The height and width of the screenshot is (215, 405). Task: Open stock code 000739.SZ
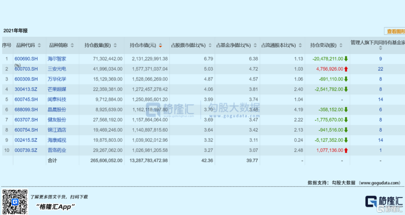pyautogui.click(x=26, y=150)
